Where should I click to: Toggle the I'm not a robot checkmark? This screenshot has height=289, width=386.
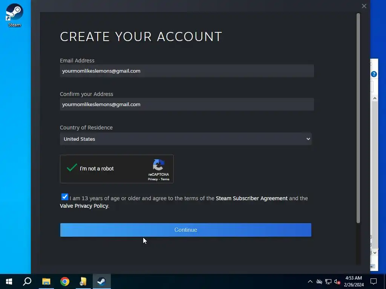click(x=72, y=168)
